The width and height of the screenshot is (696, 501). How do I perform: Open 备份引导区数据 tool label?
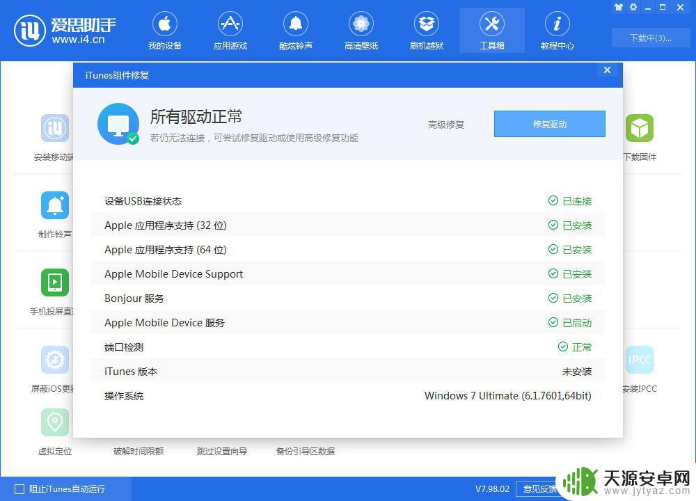coord(306,452)
